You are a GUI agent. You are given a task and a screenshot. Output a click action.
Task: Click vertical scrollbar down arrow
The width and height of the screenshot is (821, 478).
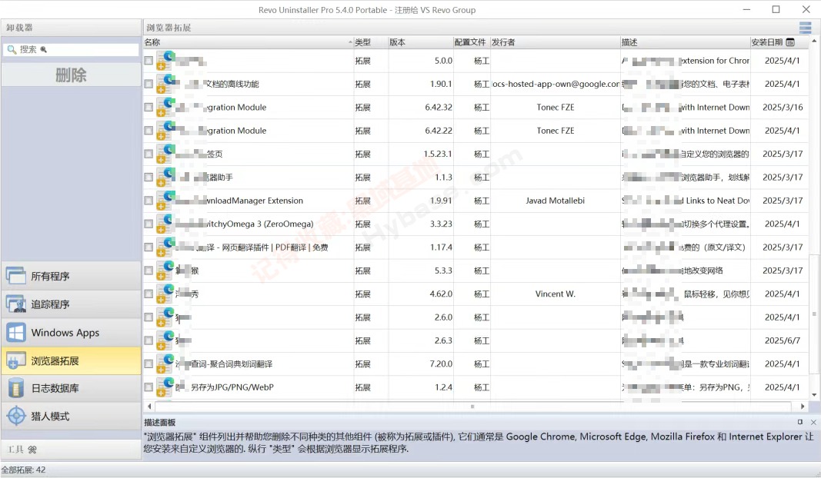click(813, 395)
